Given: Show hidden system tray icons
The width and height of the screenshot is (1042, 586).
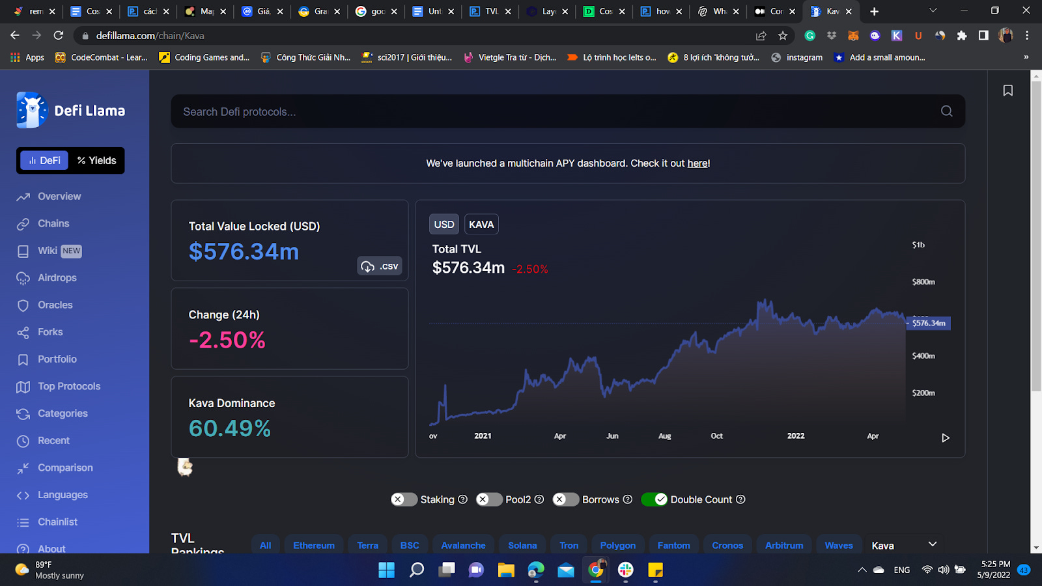Looking at the screenshot, I should (x=862, y=570).
